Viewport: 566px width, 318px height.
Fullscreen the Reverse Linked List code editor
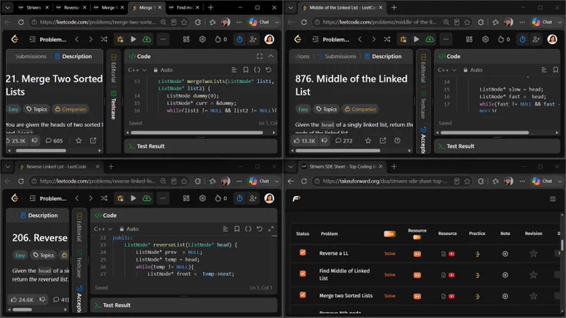click(x=271, y=228)
